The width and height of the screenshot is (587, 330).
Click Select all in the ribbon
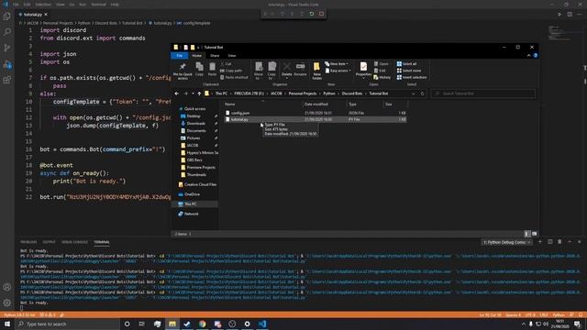(407, 64)
